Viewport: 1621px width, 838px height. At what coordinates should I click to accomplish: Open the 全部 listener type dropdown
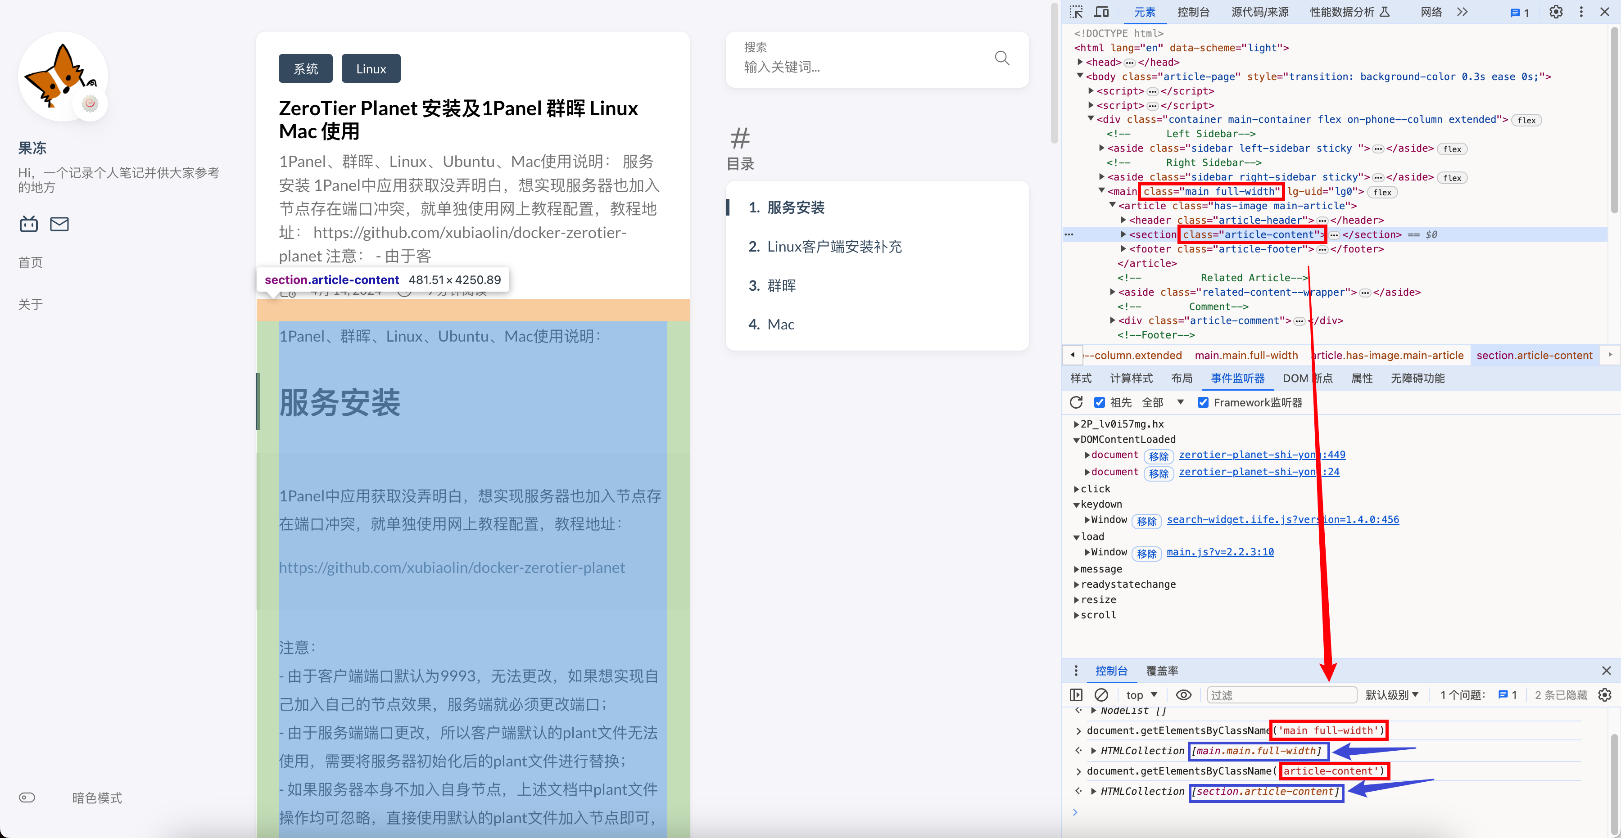(x=1163, y=402)
